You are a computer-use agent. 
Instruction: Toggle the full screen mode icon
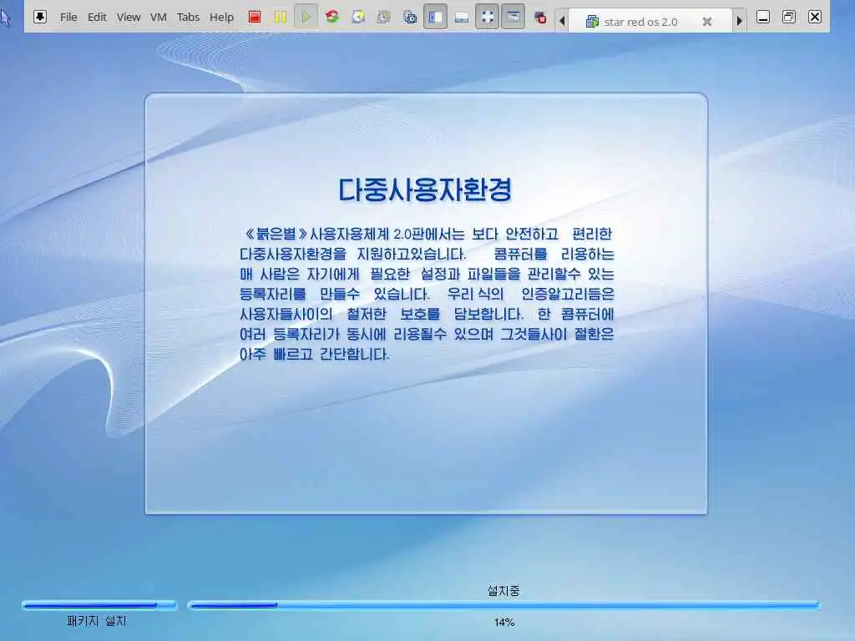click(x=488, y=17)
